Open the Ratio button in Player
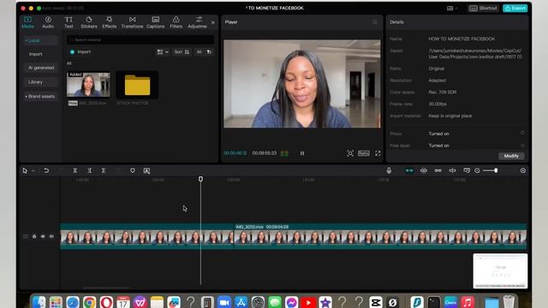 [x=363, y=153]
